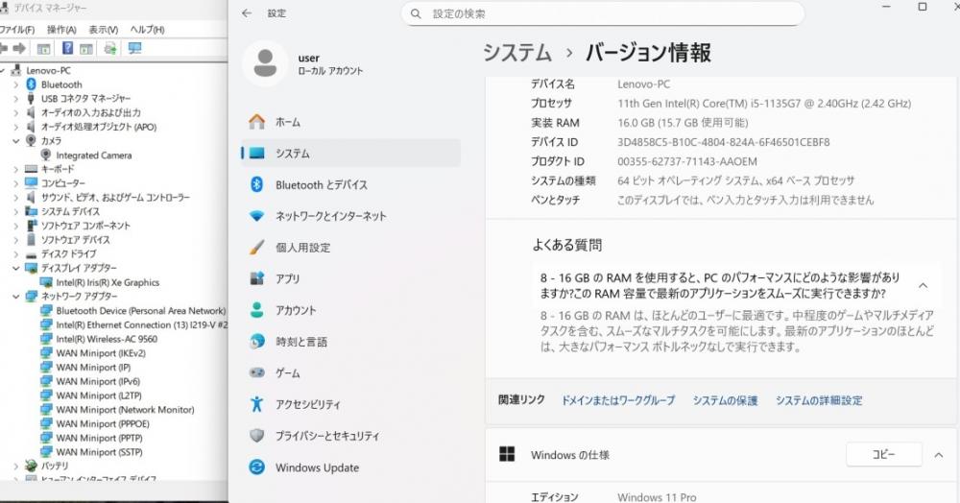Screen dimensions: 960x503
Task: Collapse the カメラ node
Action: pyautogui.click(x=16, y=141)
